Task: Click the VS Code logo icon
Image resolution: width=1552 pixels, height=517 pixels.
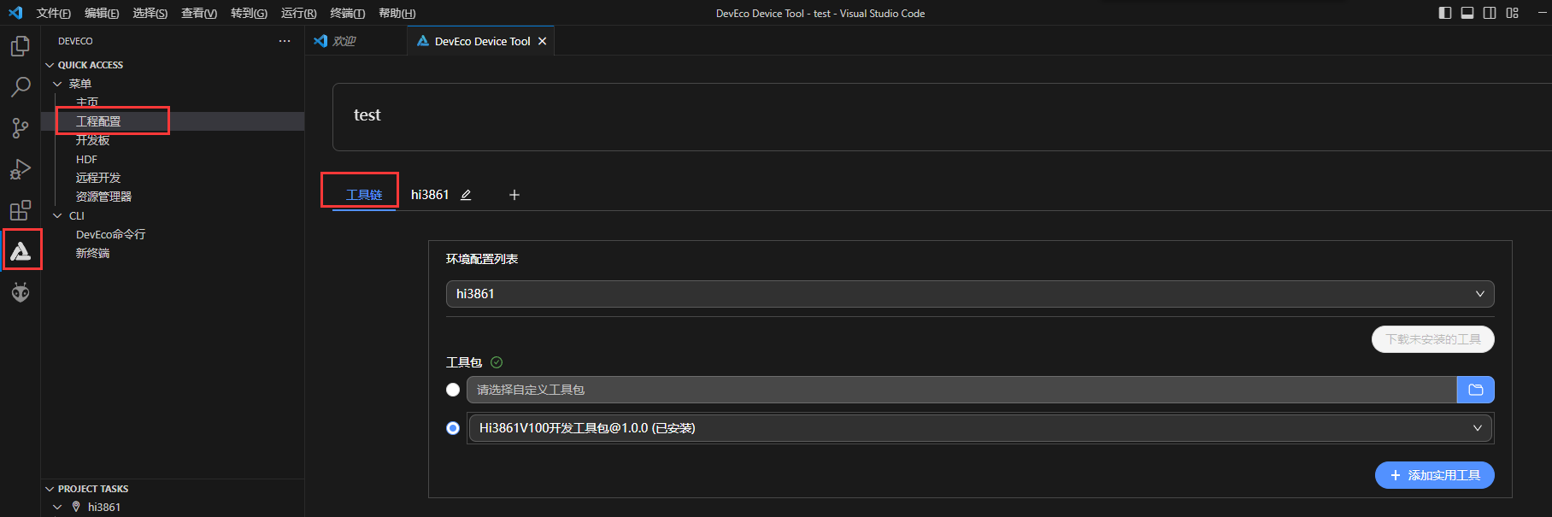Action: click(15, 13)
